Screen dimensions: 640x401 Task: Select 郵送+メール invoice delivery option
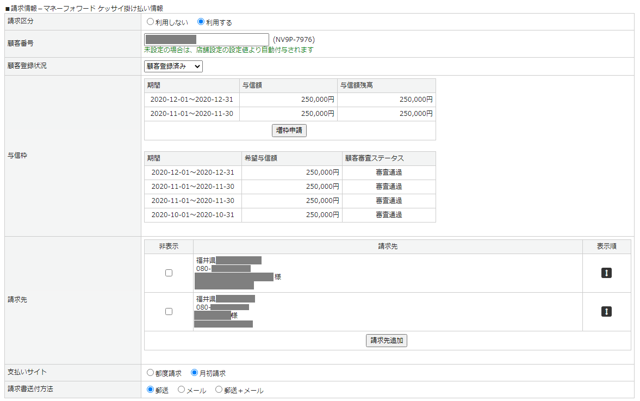coord(219,390)
